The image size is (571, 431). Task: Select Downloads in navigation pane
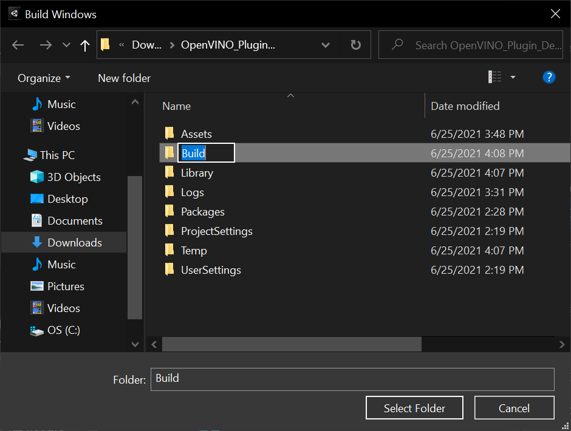pyautogui.click(x=74, y=243)
